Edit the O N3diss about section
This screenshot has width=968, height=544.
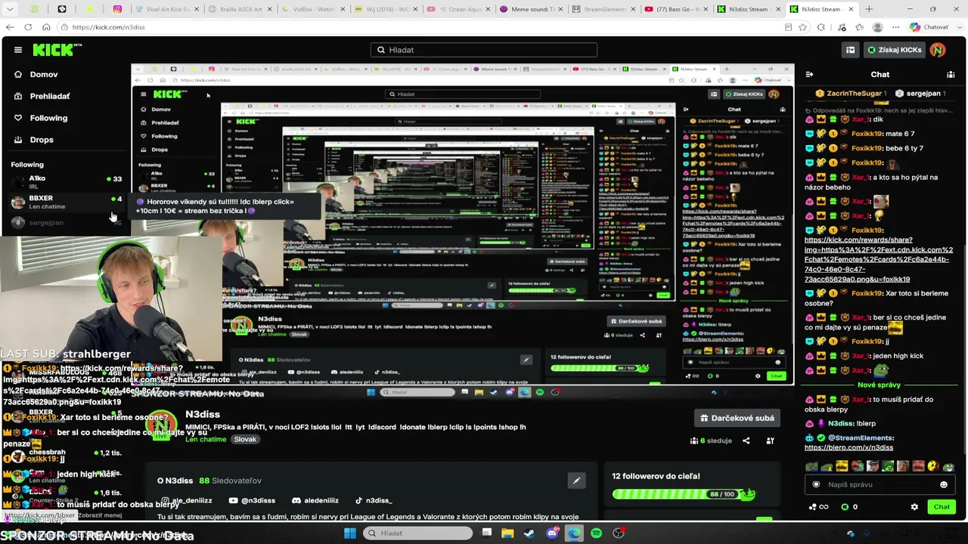click(x=576, y=480)
